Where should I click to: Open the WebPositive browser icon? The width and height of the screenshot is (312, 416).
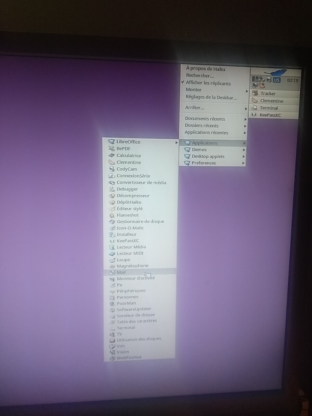pos(112,358)
